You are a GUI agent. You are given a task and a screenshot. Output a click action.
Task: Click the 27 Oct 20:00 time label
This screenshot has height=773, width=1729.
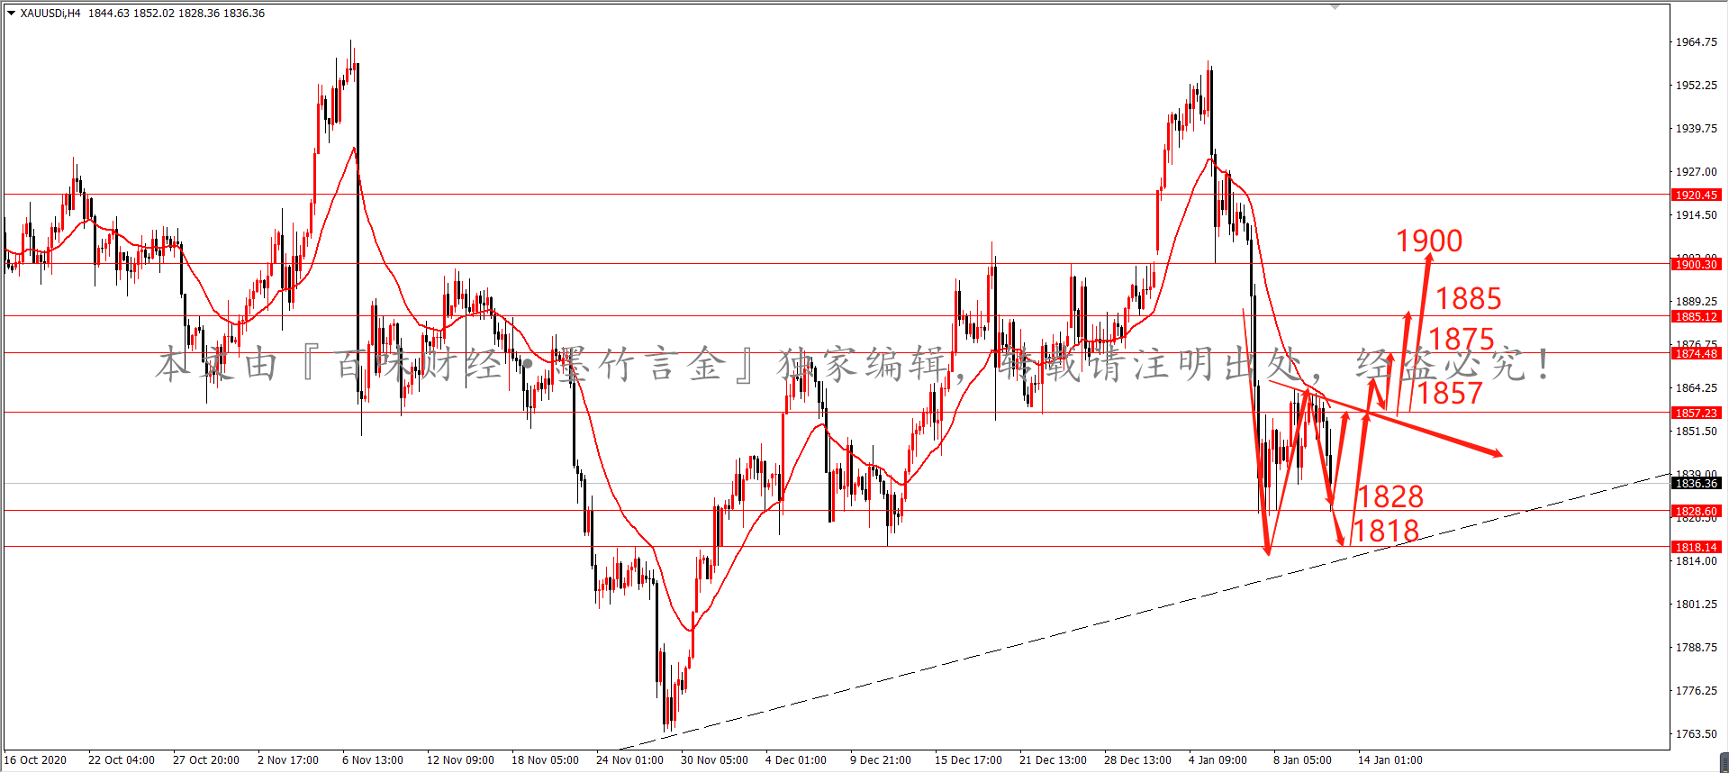(206, 760)
